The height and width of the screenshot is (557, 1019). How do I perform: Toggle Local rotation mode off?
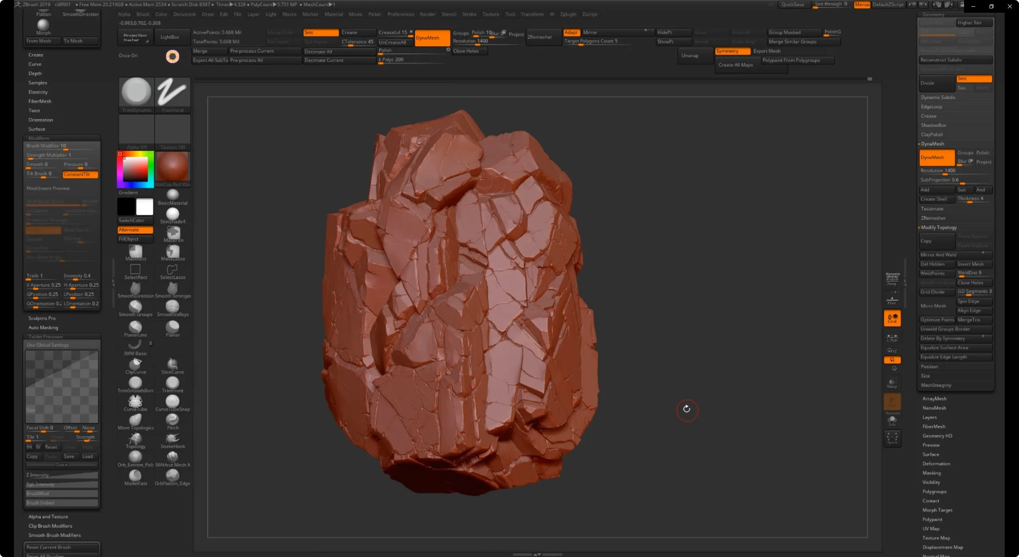click(892, 318)
